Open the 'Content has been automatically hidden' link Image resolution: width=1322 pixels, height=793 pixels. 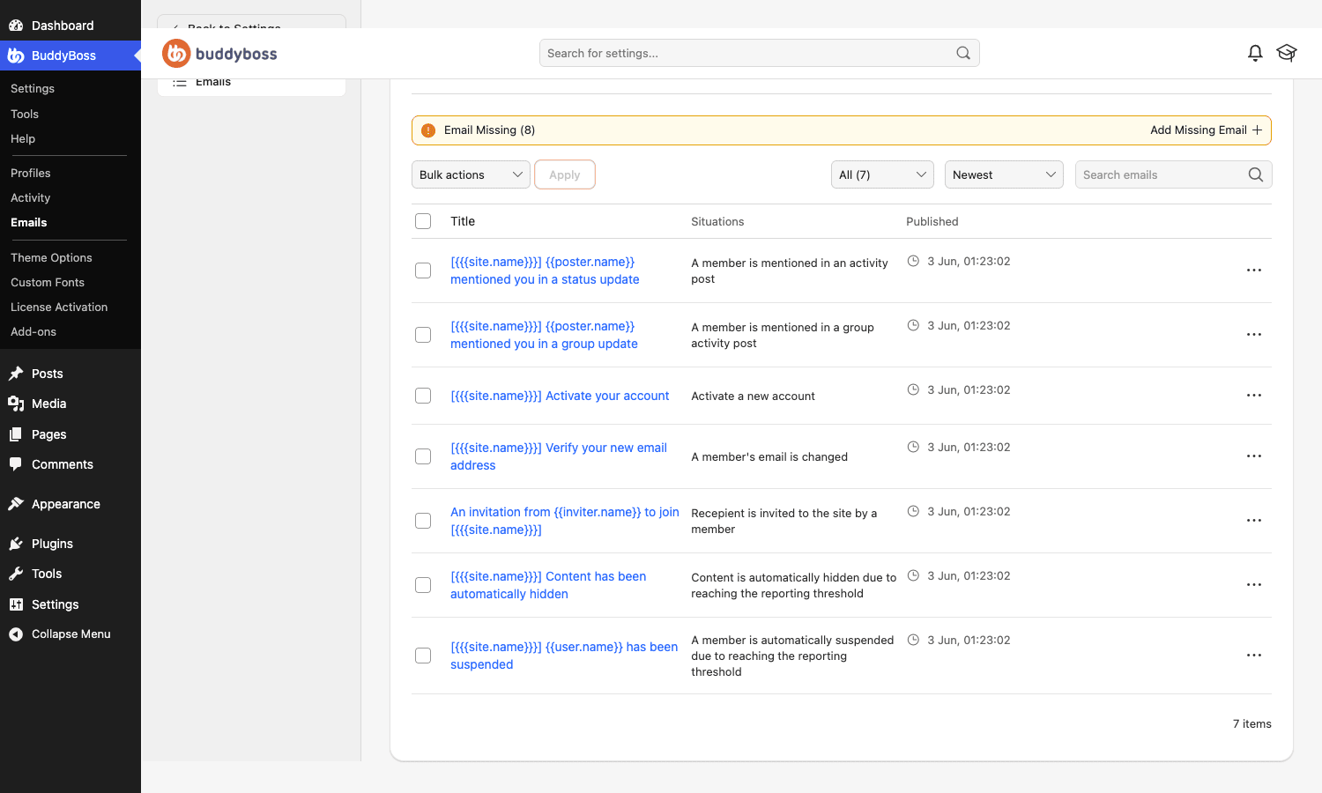[548, 585]
